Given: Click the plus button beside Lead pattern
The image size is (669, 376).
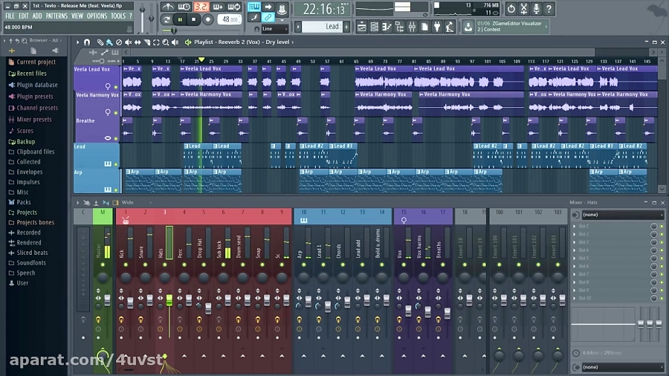Looking at the screenshot, I should tap(346, 27).
